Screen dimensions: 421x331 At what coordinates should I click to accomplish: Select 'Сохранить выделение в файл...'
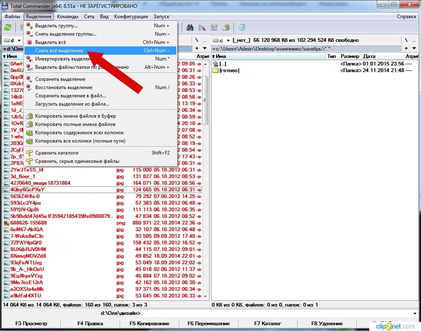coord(101,96)
